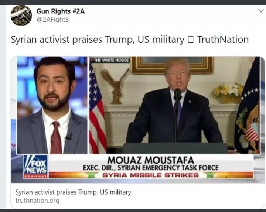Open the Gun Rights #2A profile avatar
The image size is (266, 212).
(x=21, y=16)
